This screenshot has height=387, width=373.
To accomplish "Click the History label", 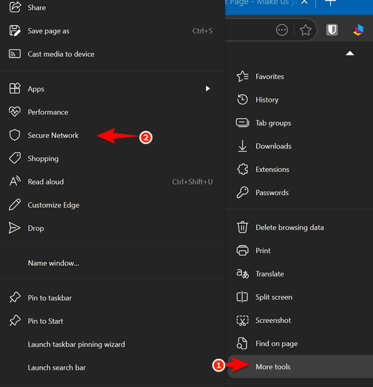I will 267,100.
